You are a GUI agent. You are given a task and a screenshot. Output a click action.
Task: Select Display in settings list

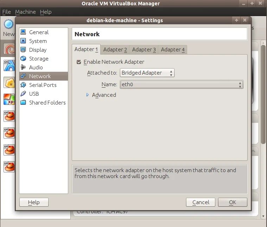pyautogui.click(x=44, y=50)
